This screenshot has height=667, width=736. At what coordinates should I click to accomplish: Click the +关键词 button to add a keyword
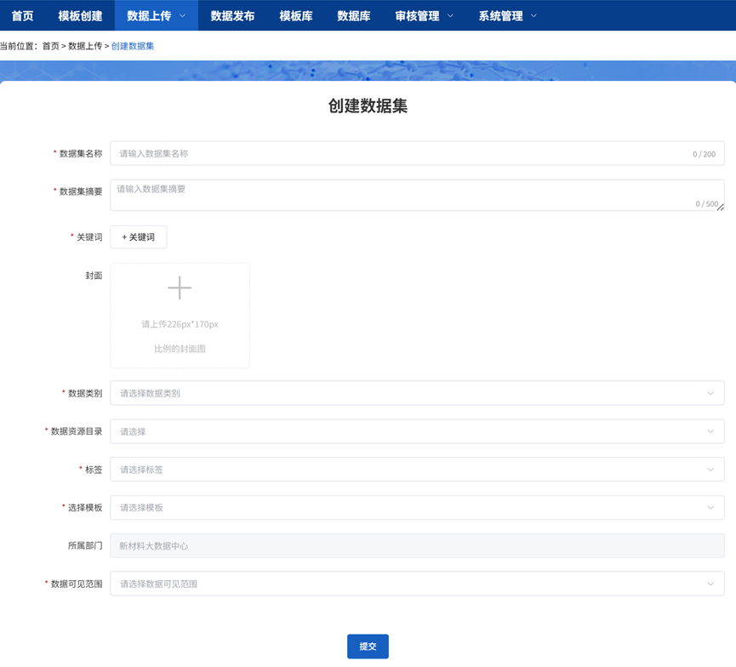(137, 237)
